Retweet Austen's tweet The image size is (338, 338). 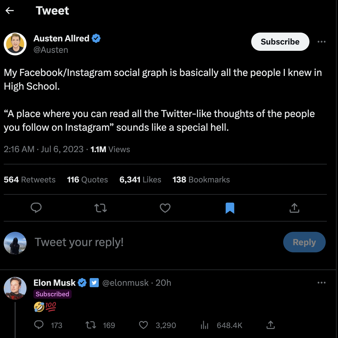(x=101, y=208)
